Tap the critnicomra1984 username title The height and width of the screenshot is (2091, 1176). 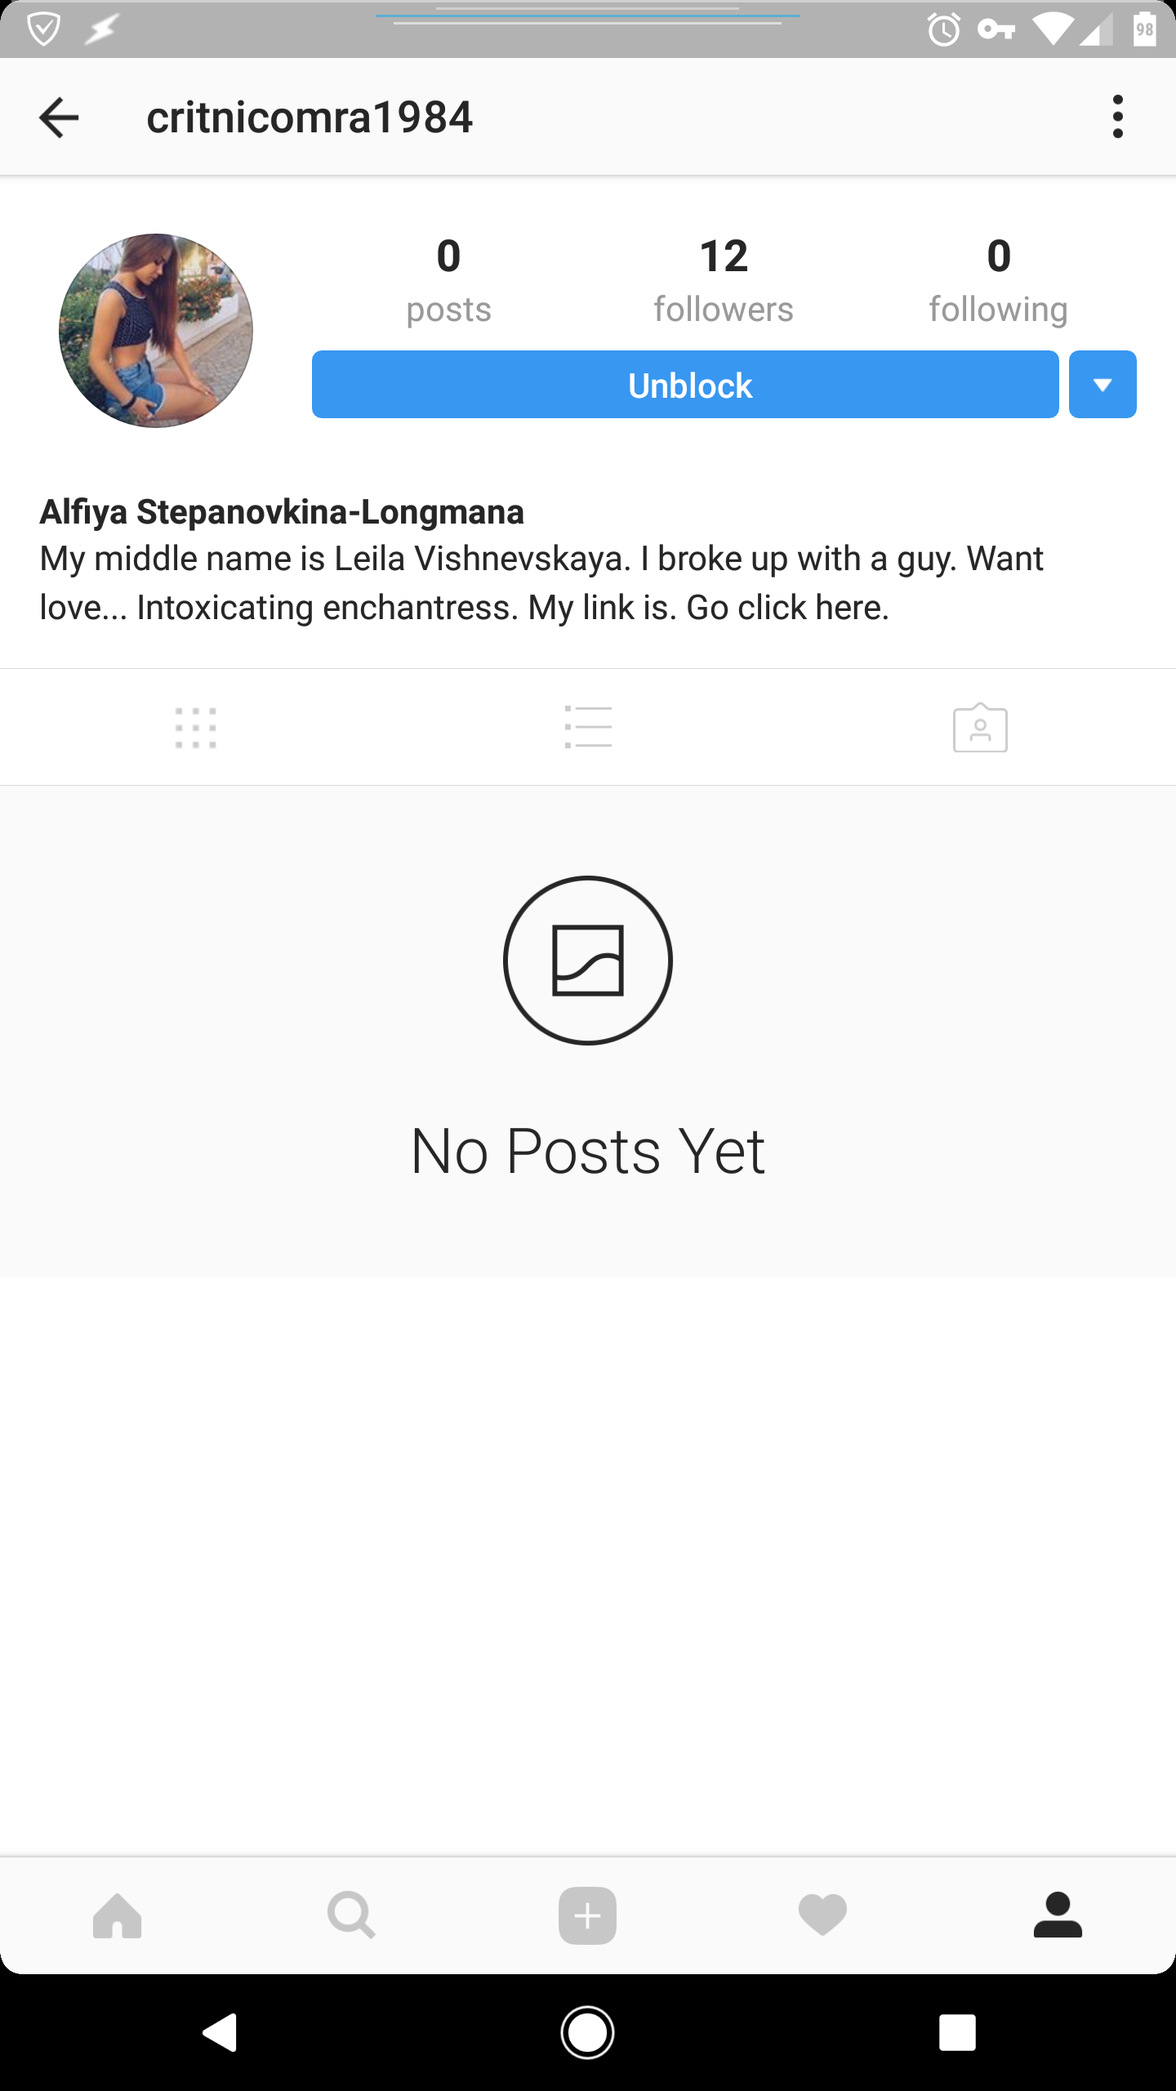(x=310, y=117)
